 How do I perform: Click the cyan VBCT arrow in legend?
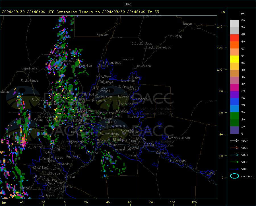pos(234,155)
